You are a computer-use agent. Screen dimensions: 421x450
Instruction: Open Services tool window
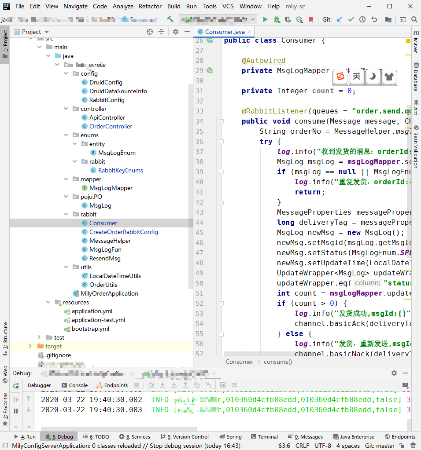pos(135,436)
